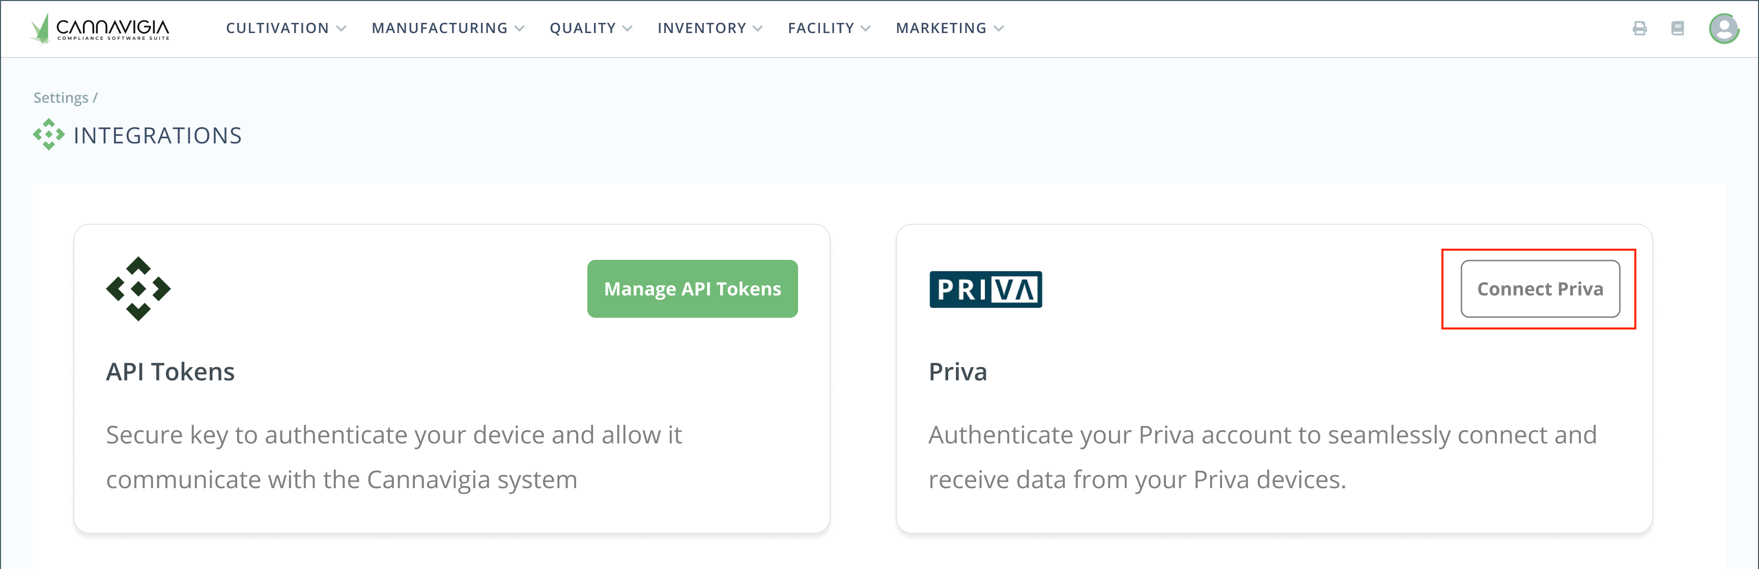Click the Cannavigia logo
This screenshot has width=1759, height=569.
pos(100,28)
